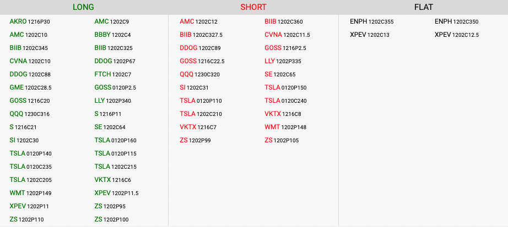Click XPEV 1202C13 flat entry

click(370, 35)
